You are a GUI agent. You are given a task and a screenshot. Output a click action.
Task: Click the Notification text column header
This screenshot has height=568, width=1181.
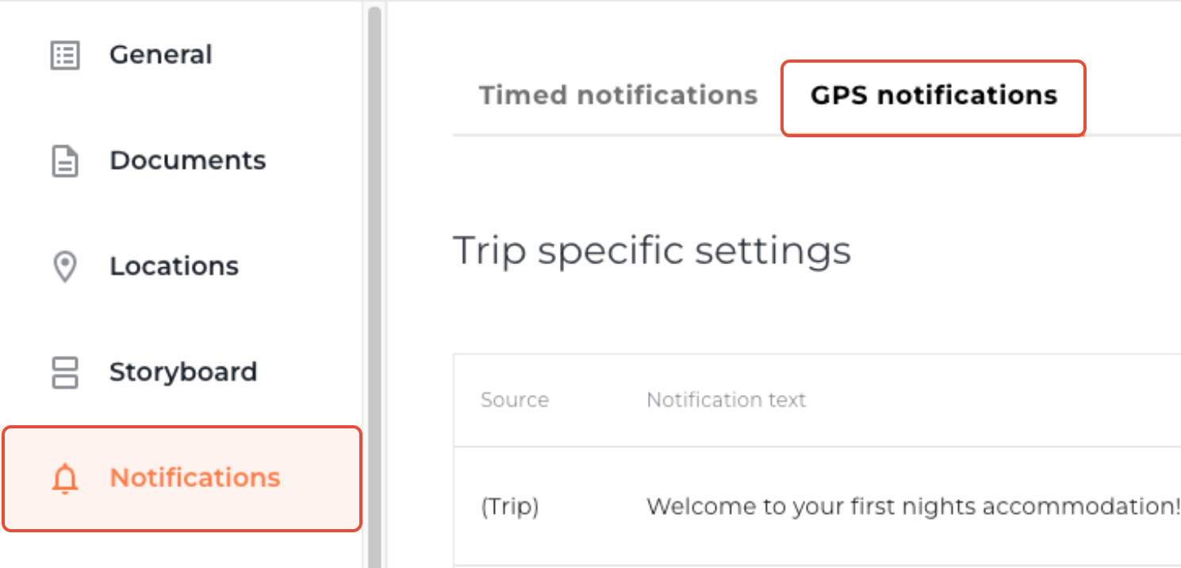coord(727,400)
